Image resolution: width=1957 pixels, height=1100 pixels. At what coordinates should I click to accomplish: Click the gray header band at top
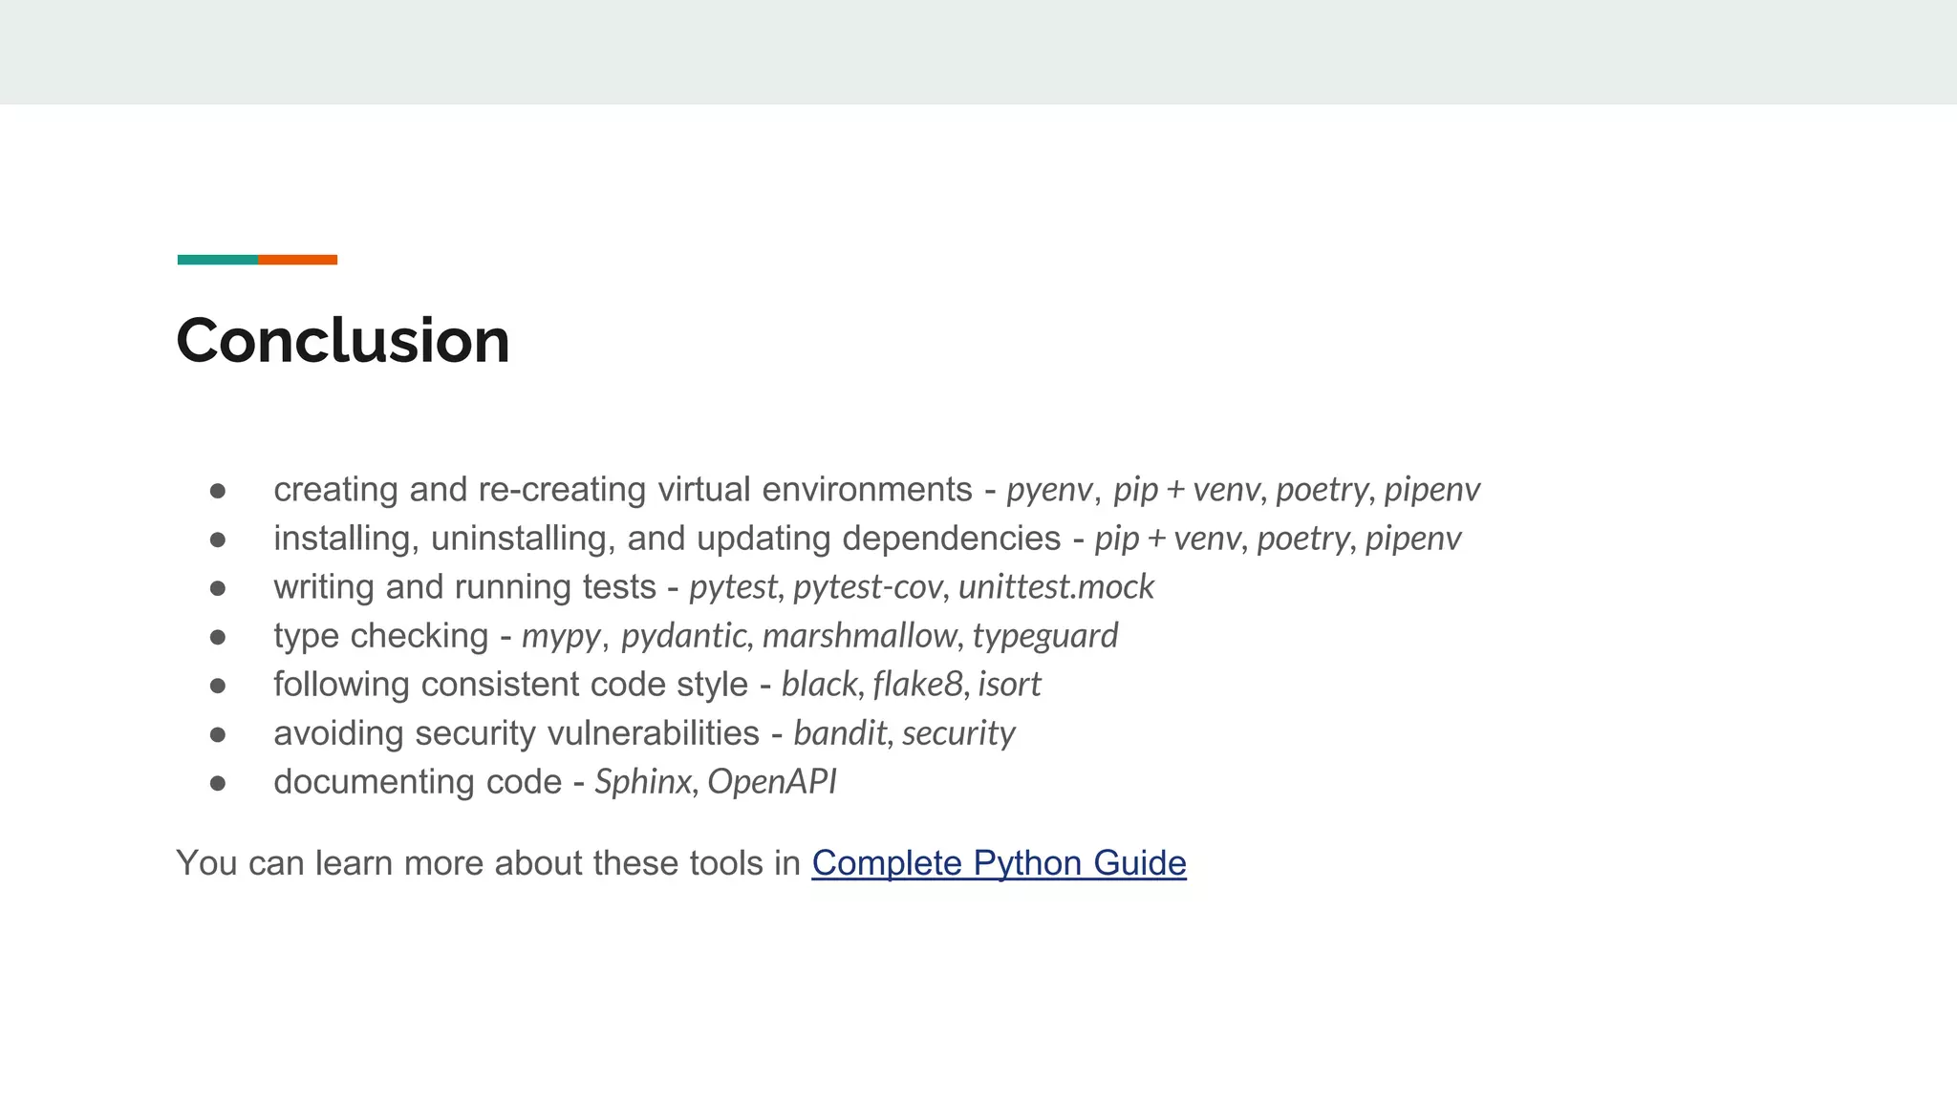pyautogui.click(x=978, y=52)
